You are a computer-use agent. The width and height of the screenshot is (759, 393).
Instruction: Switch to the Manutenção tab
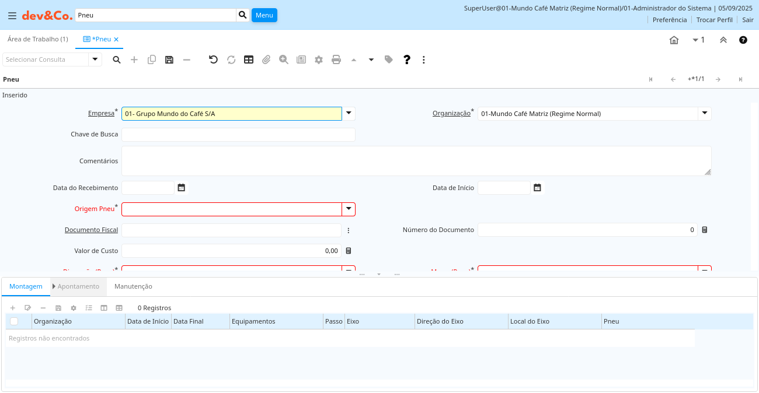pos(133,286)
